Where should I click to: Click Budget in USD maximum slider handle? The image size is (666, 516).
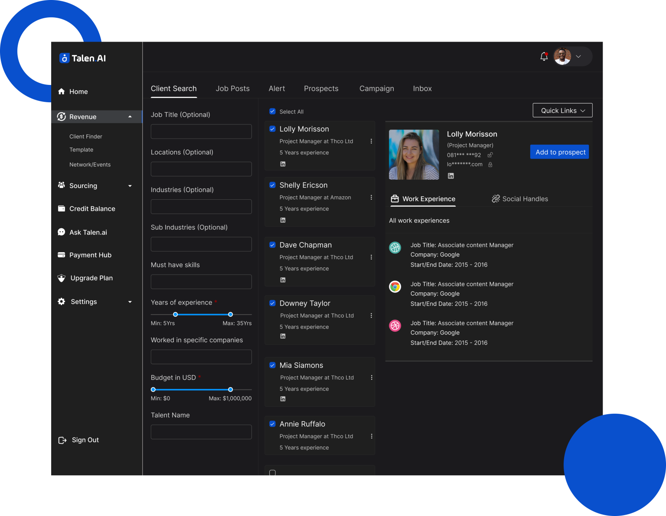pyautogui.click(x=230, y=389)
